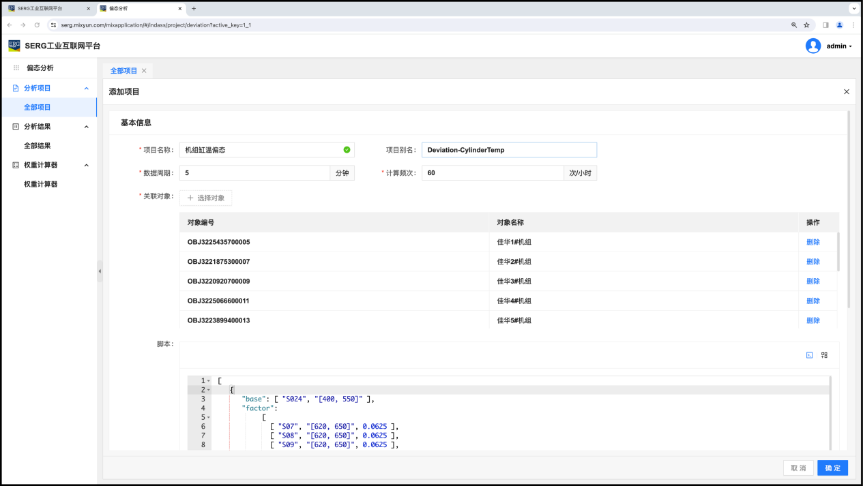
Task: Collapse the 分析项目 sidebar group
Action: click(x=87, y=88)
